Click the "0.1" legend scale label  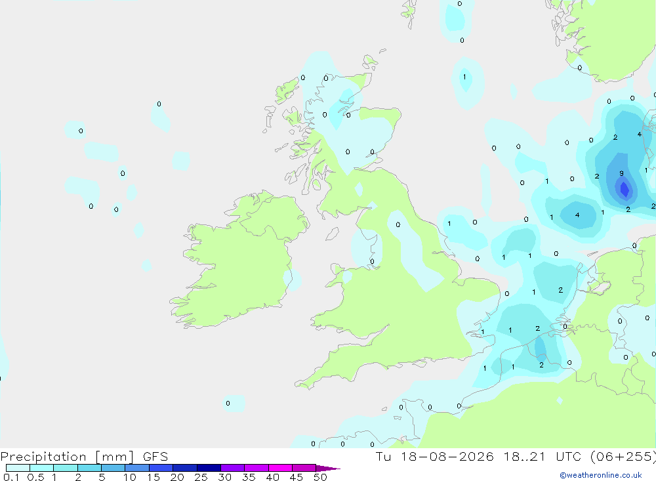click(x=11, y=477)
